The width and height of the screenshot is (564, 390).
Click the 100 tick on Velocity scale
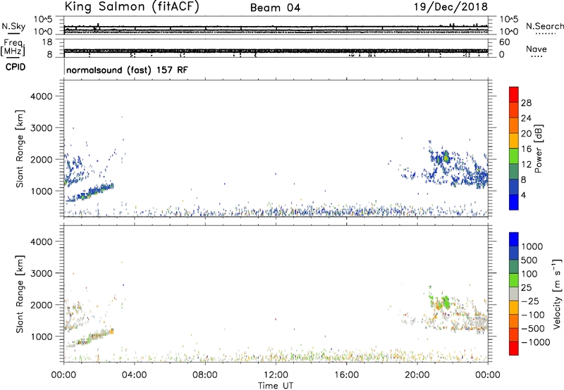pyautogui.click(x=529, y=274)
